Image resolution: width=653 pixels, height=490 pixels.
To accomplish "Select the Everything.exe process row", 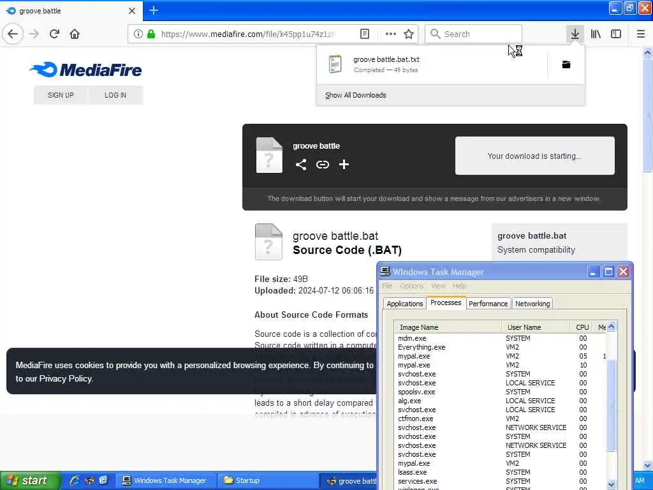I will pos(501,347).
